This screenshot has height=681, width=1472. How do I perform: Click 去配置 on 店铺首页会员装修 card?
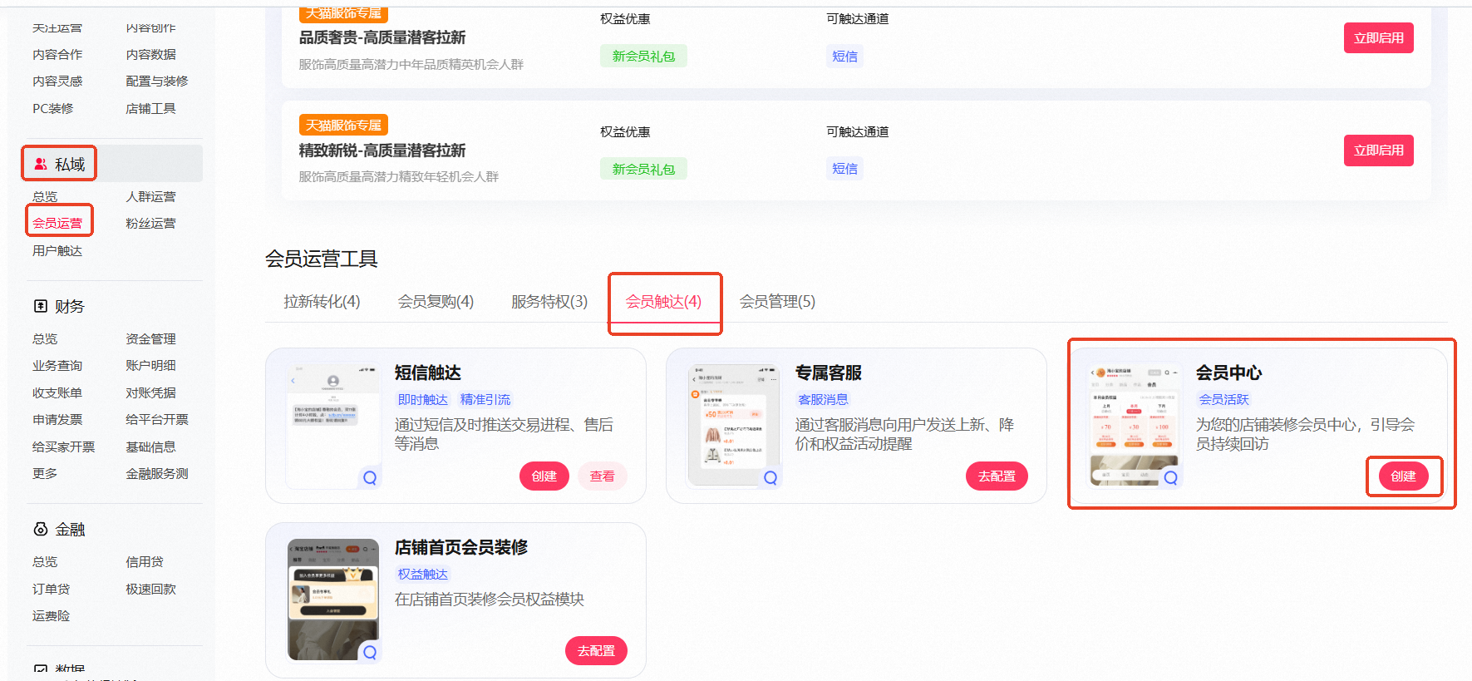596,650
